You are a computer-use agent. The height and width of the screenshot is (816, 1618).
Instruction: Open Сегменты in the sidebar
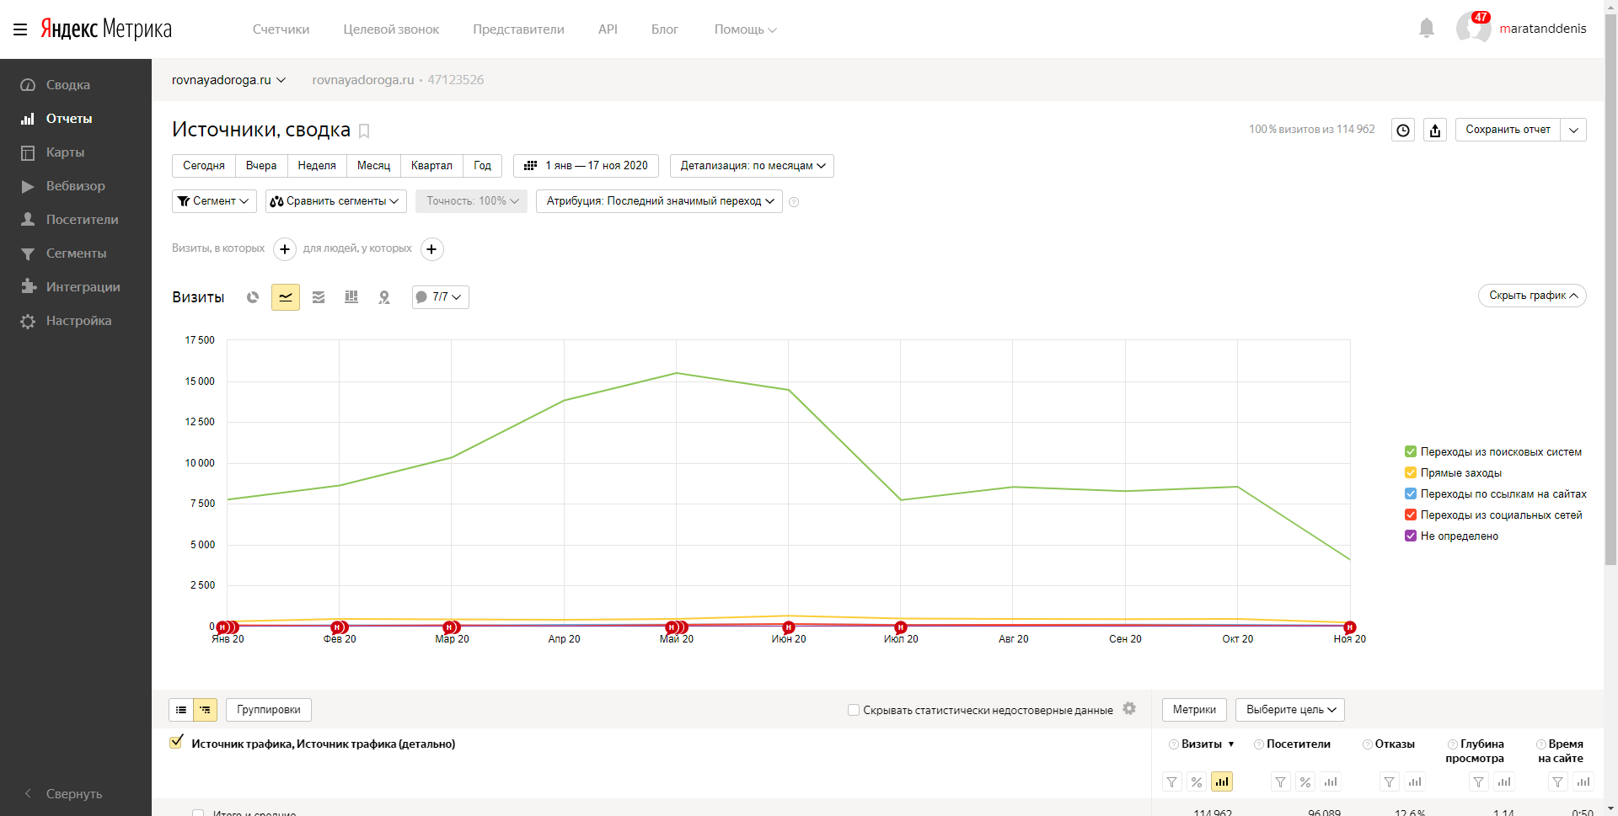[76, 253]
